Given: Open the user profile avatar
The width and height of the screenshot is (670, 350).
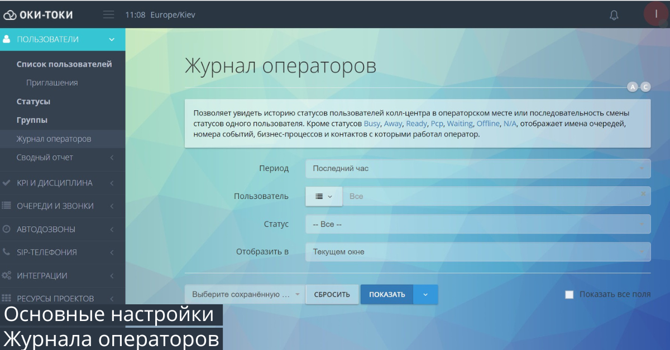Looking at the screenshot, I should point(656,14).
